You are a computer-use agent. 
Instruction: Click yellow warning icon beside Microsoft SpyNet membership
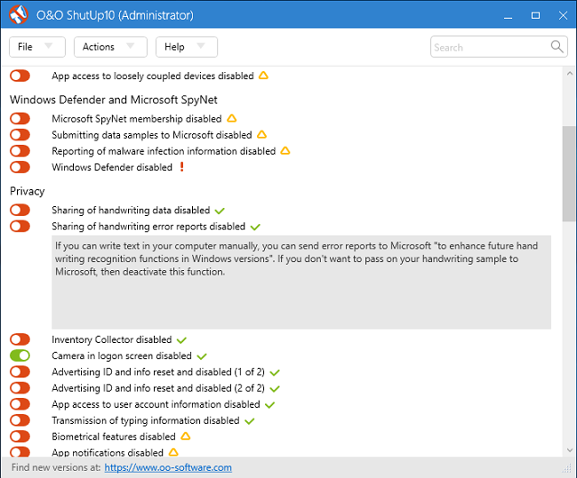coord(231,118)
